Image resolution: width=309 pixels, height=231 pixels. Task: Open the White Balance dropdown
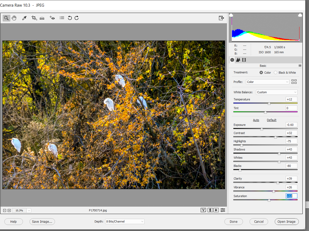click(276, 92)
